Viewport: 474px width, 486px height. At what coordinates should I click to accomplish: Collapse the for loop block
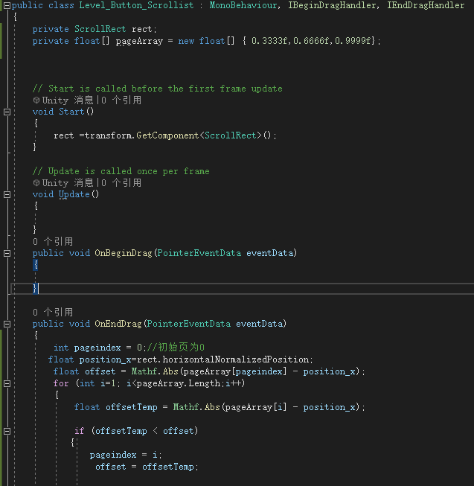7,384
